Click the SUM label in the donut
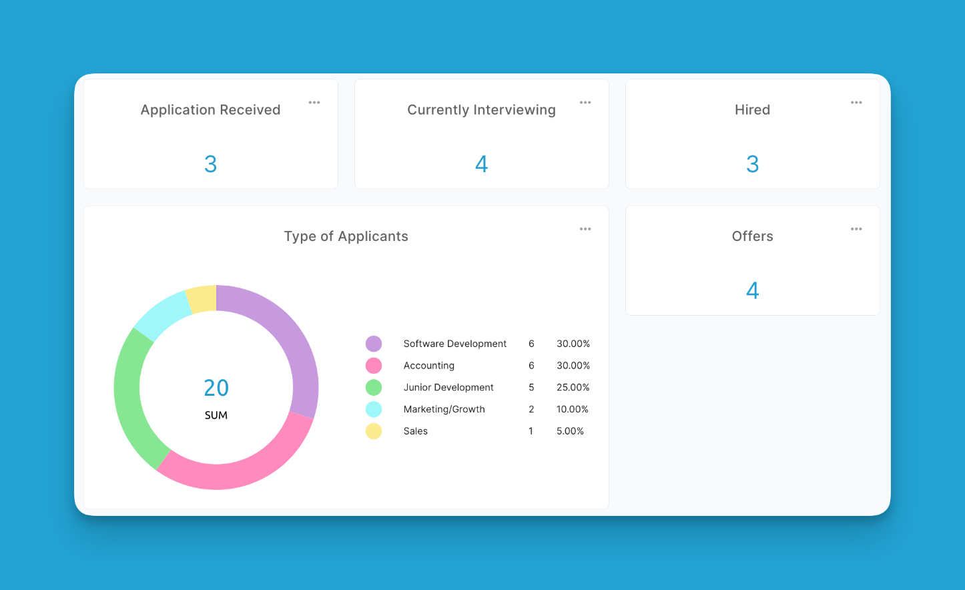 [x=216, y=415]
